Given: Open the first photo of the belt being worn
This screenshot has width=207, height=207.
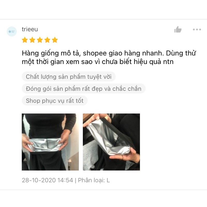Looking at the screenshot, I should coord(50,142).
